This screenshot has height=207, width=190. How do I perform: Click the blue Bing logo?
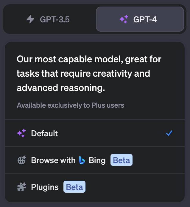[82, 160]
